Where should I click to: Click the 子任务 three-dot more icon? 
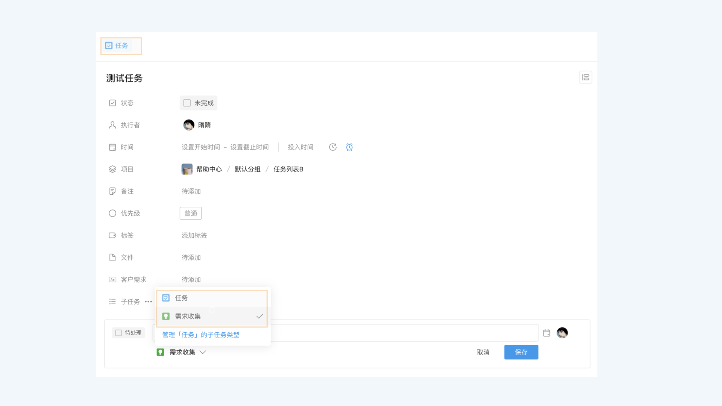point(149,301)
